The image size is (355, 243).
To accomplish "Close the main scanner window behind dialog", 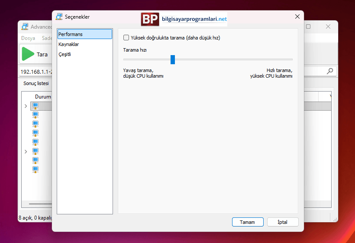I will [x=328, y=26].
